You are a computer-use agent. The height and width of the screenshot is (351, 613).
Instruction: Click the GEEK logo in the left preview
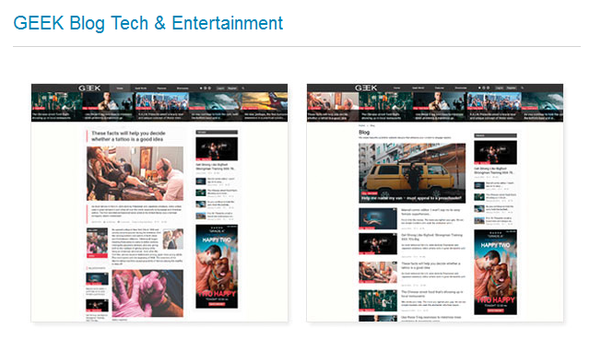pos(89,88)
